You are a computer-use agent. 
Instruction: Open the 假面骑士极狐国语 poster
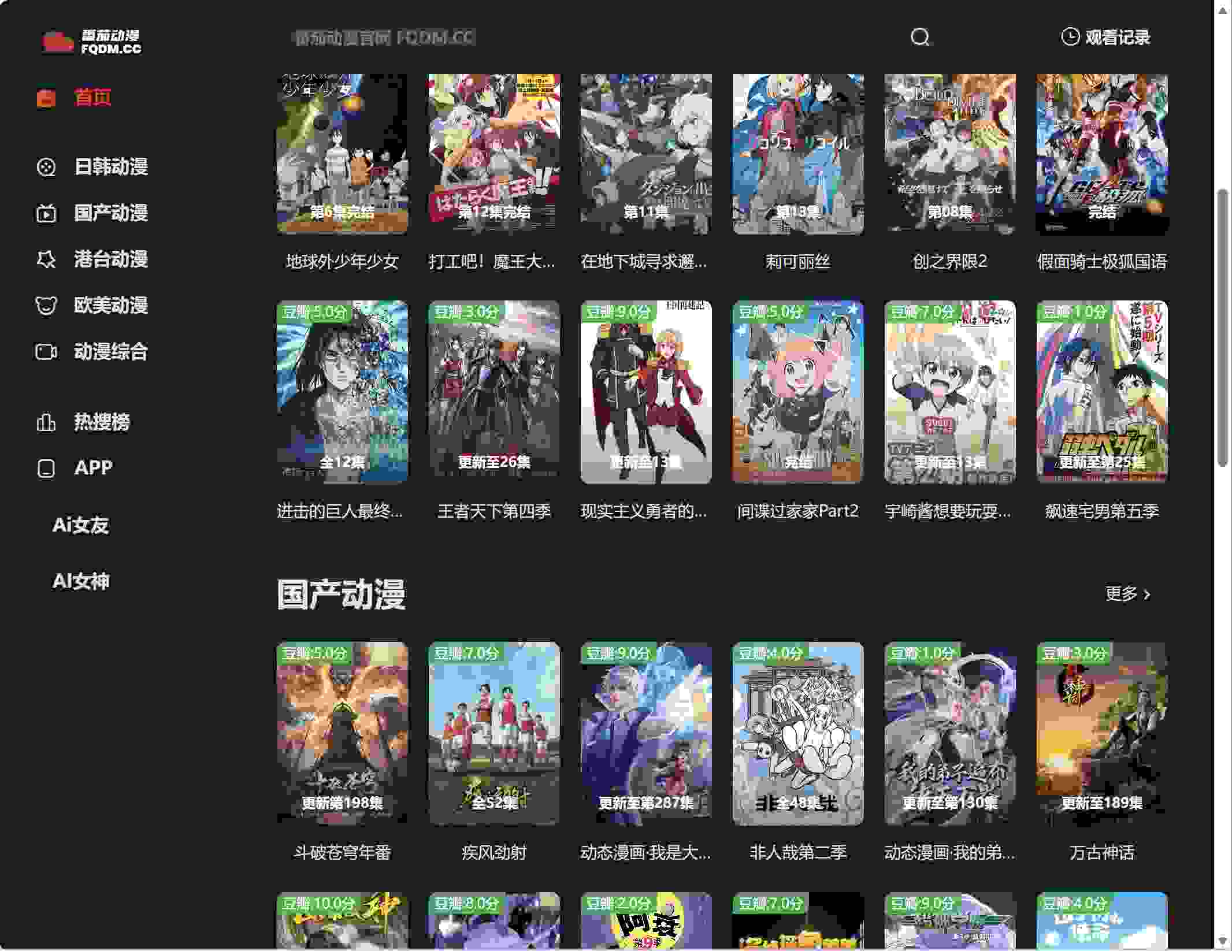(1102, 154)
